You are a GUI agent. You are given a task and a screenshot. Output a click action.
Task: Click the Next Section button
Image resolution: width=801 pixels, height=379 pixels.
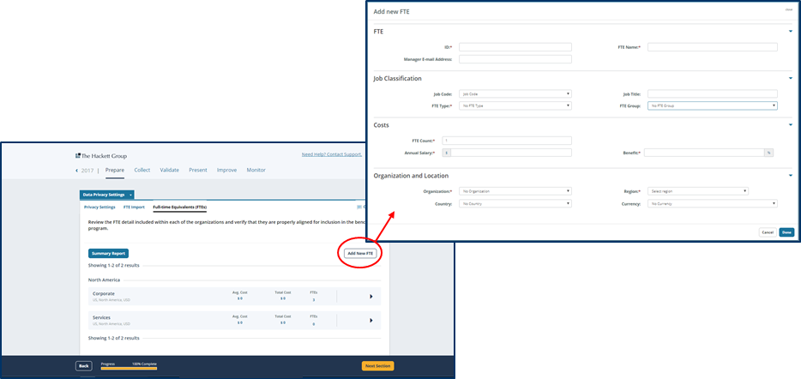[377, 366]
